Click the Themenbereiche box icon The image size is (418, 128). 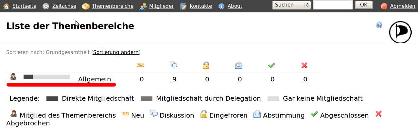(86, 6)
